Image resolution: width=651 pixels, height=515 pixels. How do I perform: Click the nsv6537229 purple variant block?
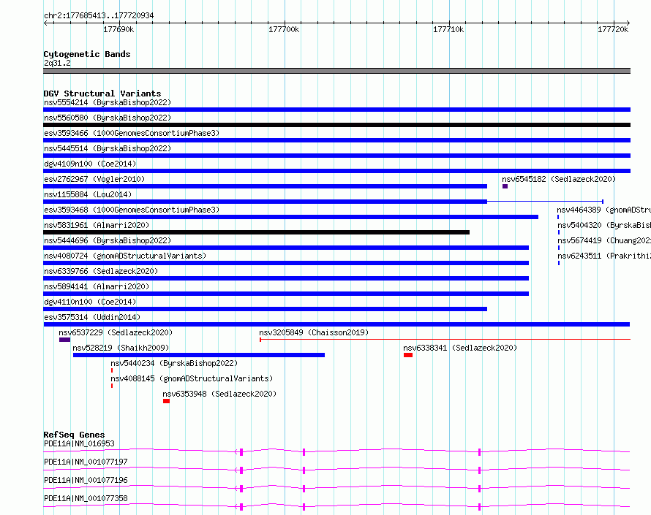pos(64,340)
